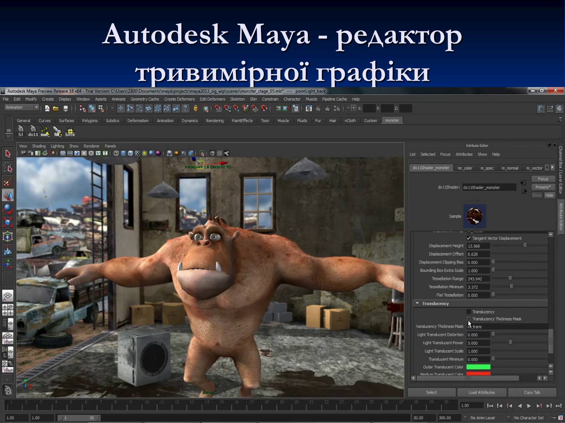Image resolution: width=565 pixels, height=423 pixels.
Task: Uncheck Tangent Vector Displacement
Action: point(469,238)
